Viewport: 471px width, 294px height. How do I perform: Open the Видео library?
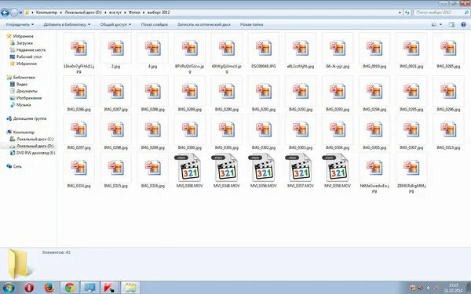22,85
